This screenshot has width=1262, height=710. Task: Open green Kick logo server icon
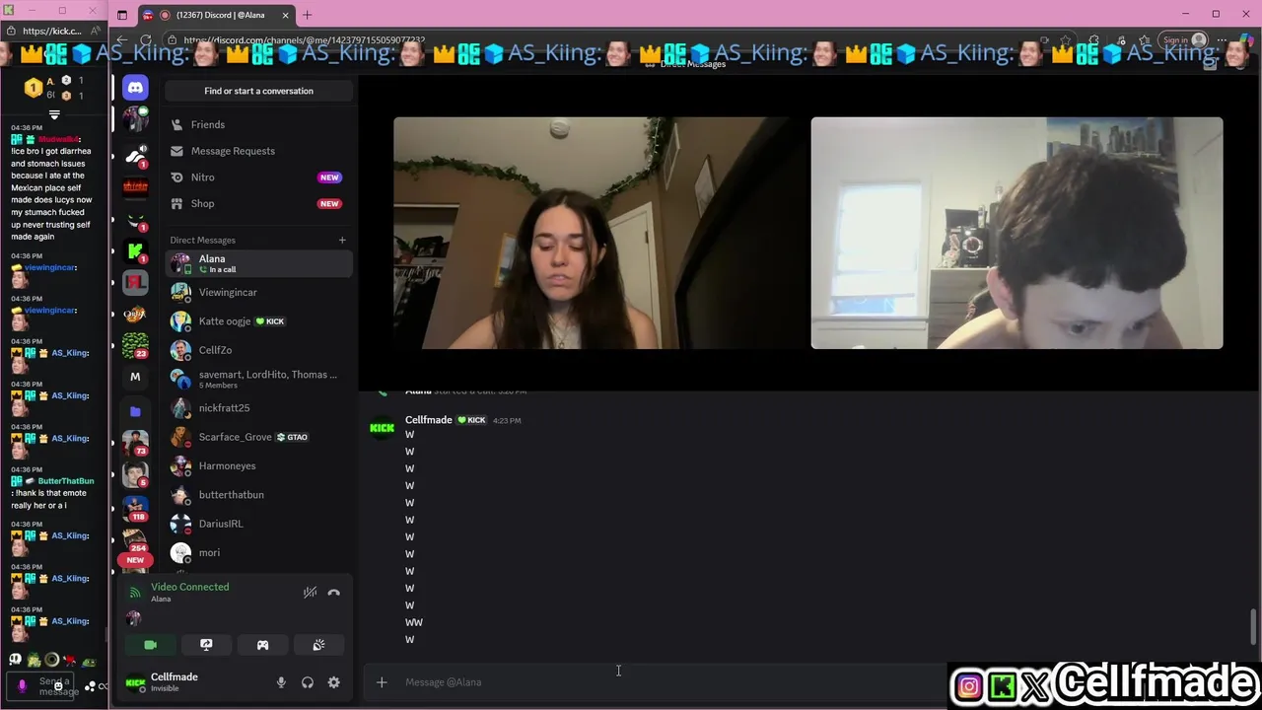135,253
